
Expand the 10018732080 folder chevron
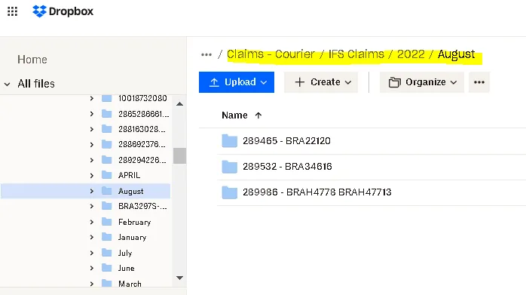[92, 98]
